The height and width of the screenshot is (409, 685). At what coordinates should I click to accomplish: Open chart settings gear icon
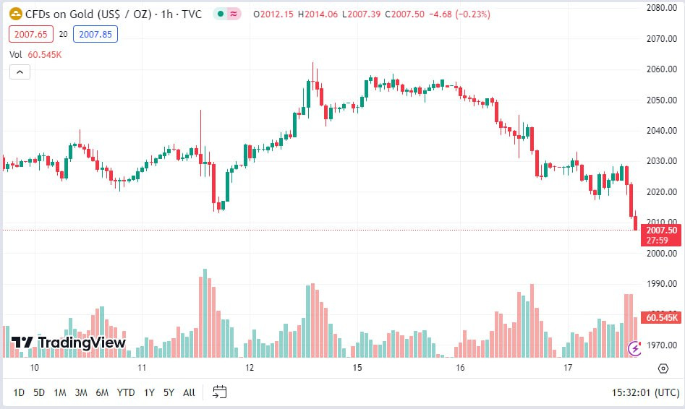(x=663, y=369)
